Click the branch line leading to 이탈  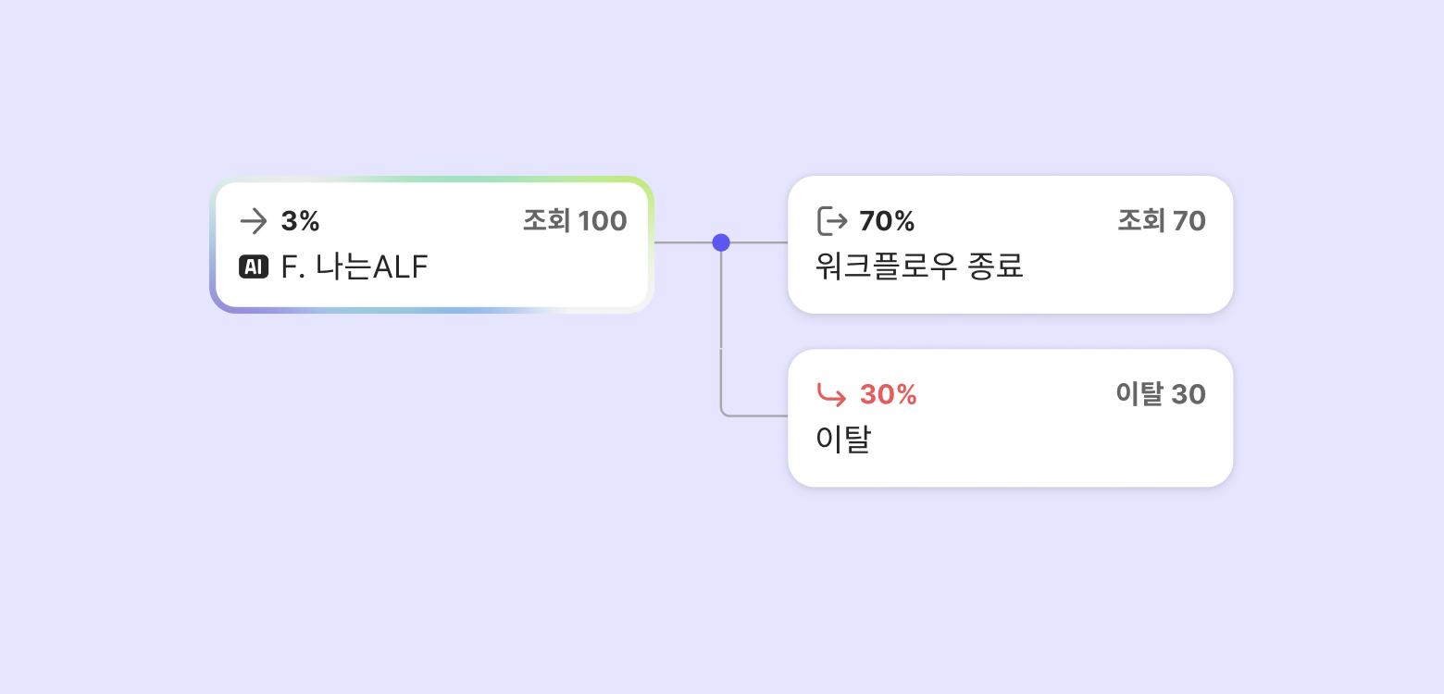pyautogui.click(x=722, y=370)
